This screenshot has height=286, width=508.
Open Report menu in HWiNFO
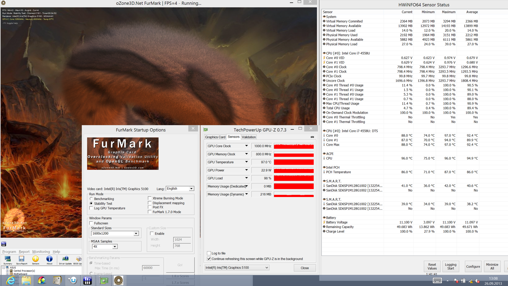coord(24,252)
